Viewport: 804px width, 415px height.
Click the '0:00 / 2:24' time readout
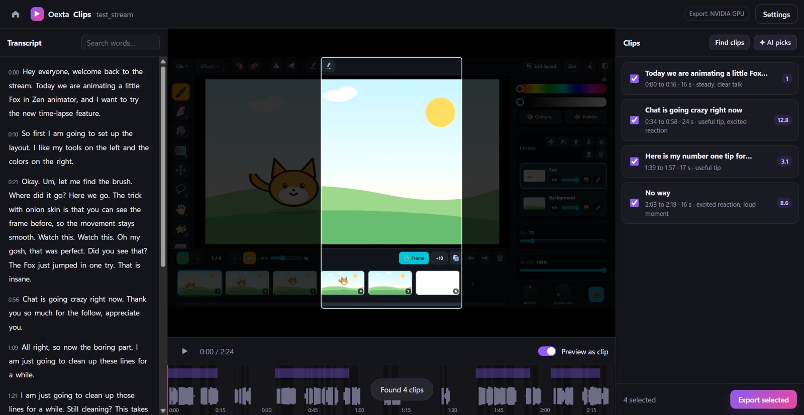217,352
